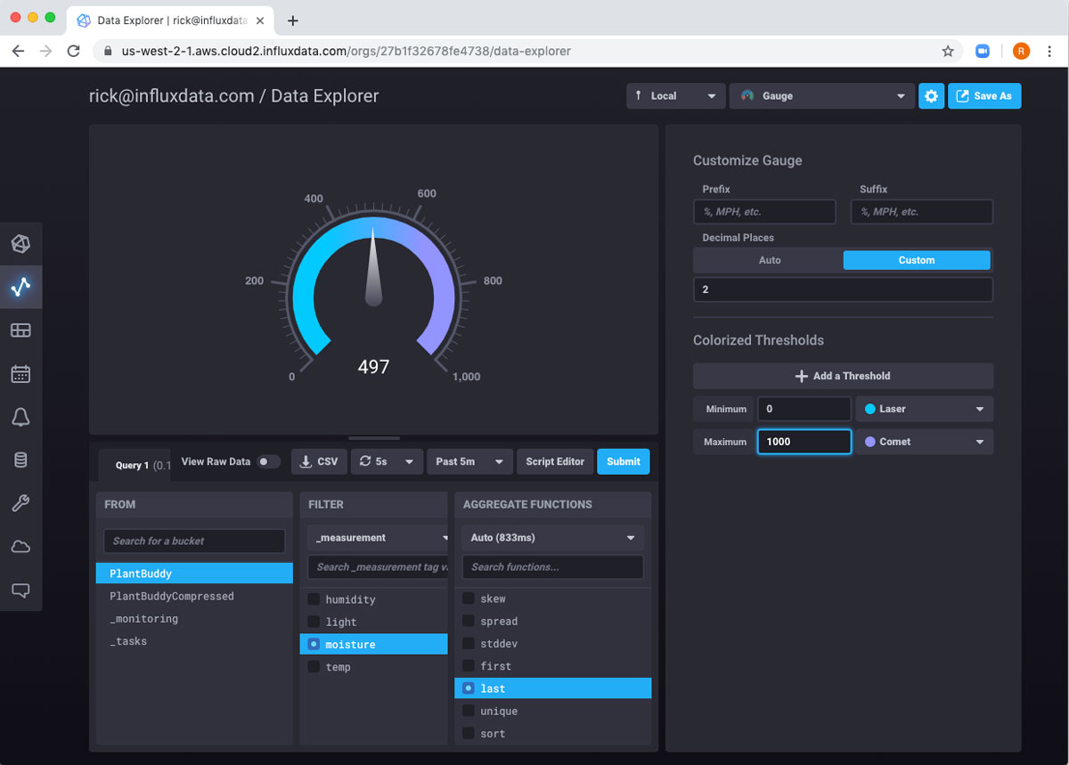Open the database buckets sidebar icon
The height and width of the screenshot is (765, 1069).
pyautogui.click(x=20, y=460)
